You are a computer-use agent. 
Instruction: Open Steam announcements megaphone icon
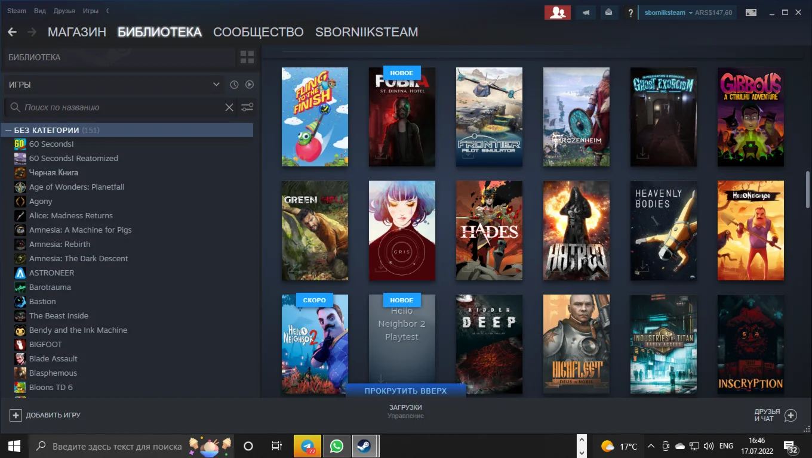[586, 13]
